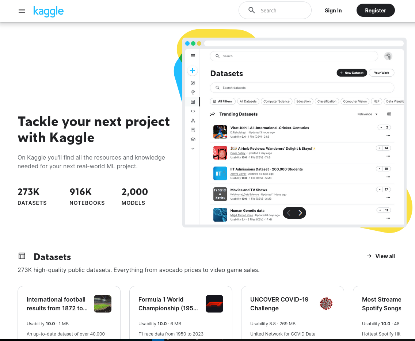Go to previous carousel slide arrow

click(289, 213)
